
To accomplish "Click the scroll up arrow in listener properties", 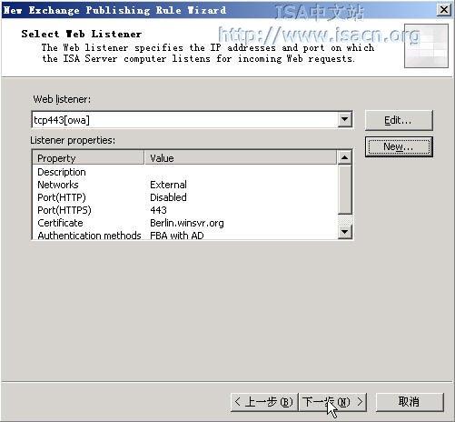I will coord(344,157).
